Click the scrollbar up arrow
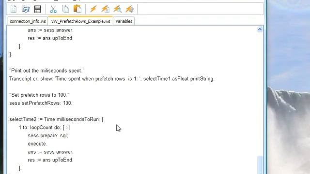Image resolution: width=310 pixels, height=174 pixels. coord(260,29)
